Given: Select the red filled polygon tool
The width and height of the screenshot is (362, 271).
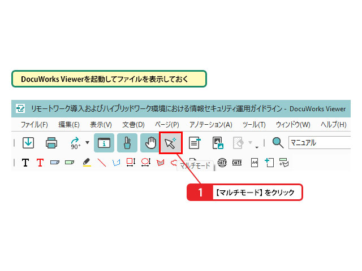Looking at the screenshot, I should pos(161,163).
